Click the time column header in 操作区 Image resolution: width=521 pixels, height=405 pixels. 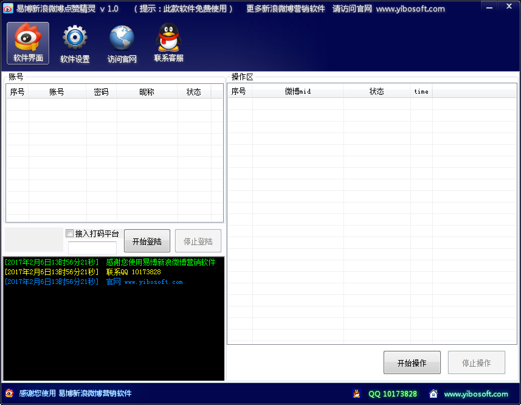(421, 91)
